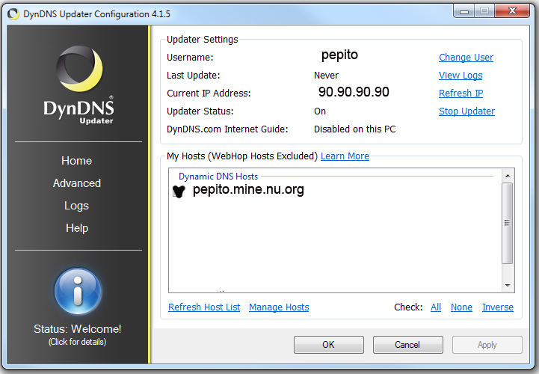Open the Advanced section
Screen dimensions: 539x374
point(77,183)
